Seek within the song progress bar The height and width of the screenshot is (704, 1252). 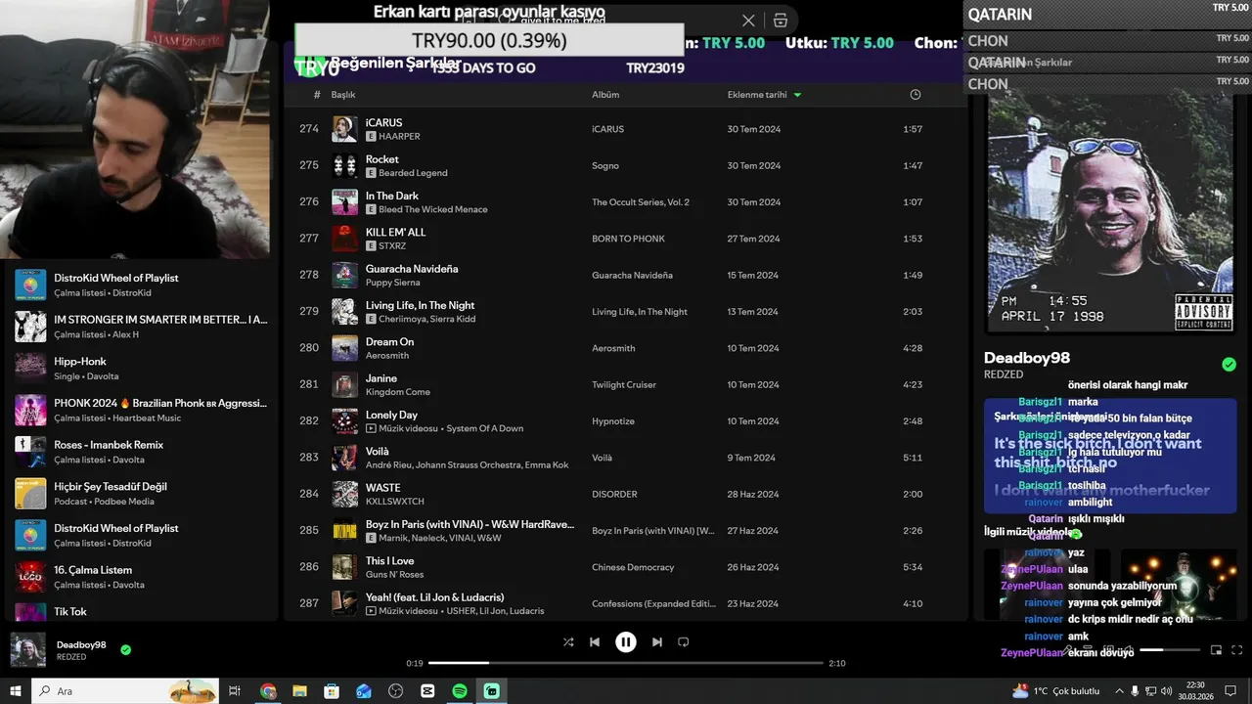626,663
